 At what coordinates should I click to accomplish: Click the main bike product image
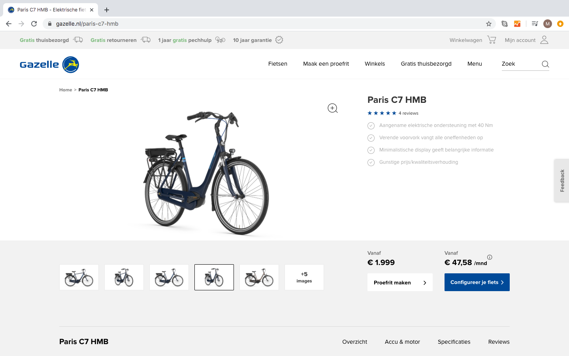[206, 173]
